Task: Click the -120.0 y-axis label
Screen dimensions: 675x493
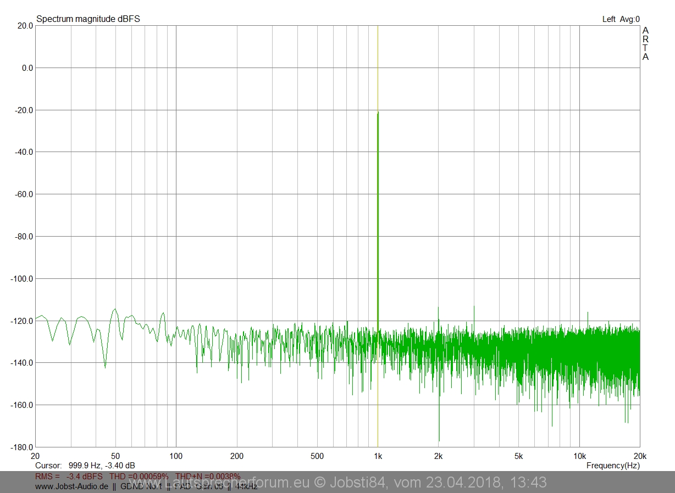Action: point(22,321)
